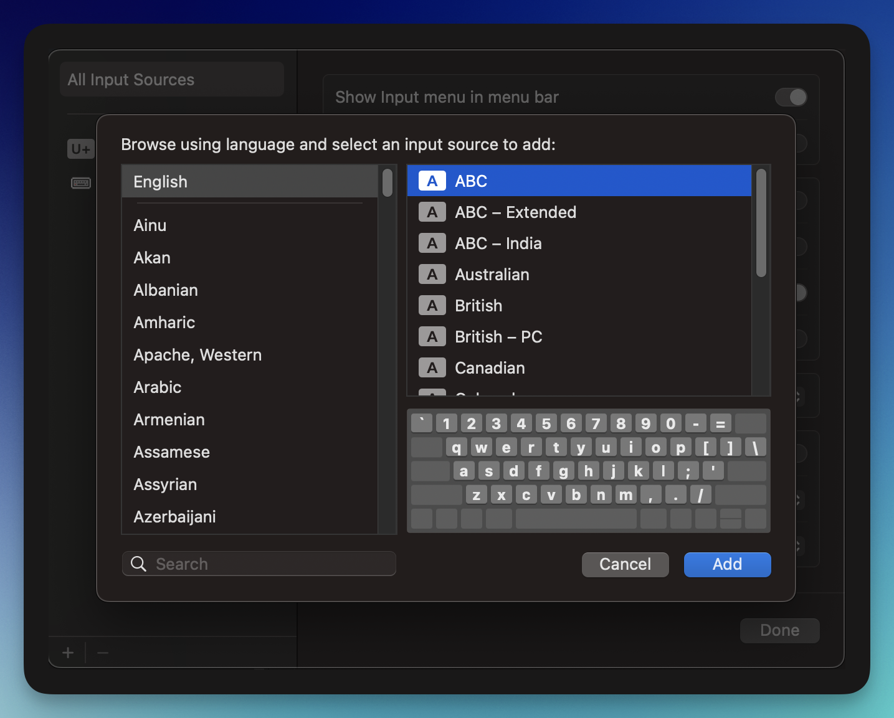The image size is (894, 718).
Task: Click the ABC – India input source icon
Action: [x=432, y=243]
